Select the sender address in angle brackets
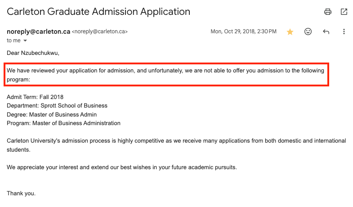This screenshot has height=207, width=353. coord(100,32)
